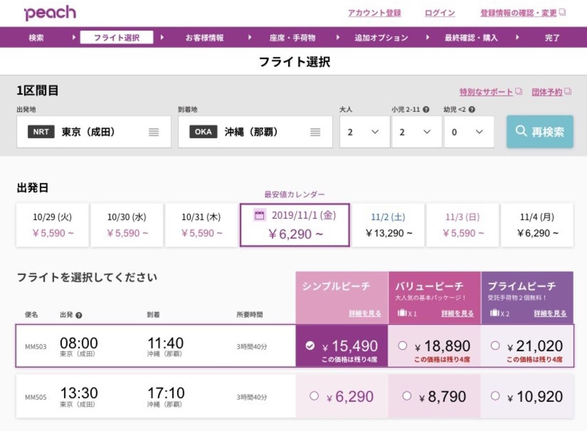Open the ログイン link
The height and width of the screenshot is (431, 587).
click(x=440, y=13)
